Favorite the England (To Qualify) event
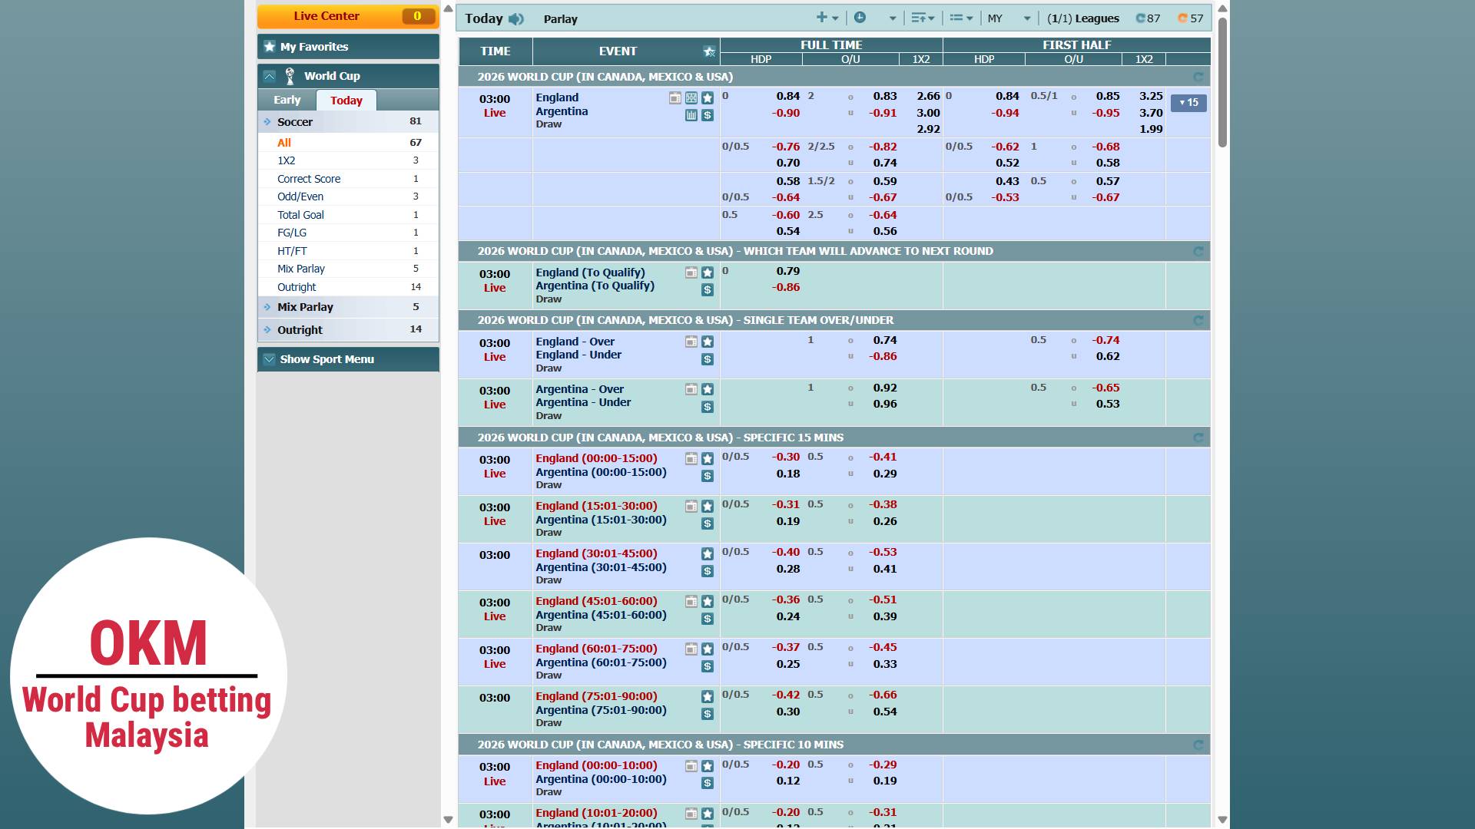 tap(708, 272)
